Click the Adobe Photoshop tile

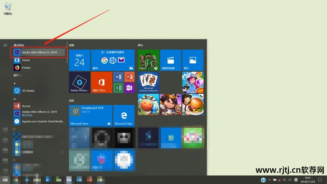click(x=80, y=82)
